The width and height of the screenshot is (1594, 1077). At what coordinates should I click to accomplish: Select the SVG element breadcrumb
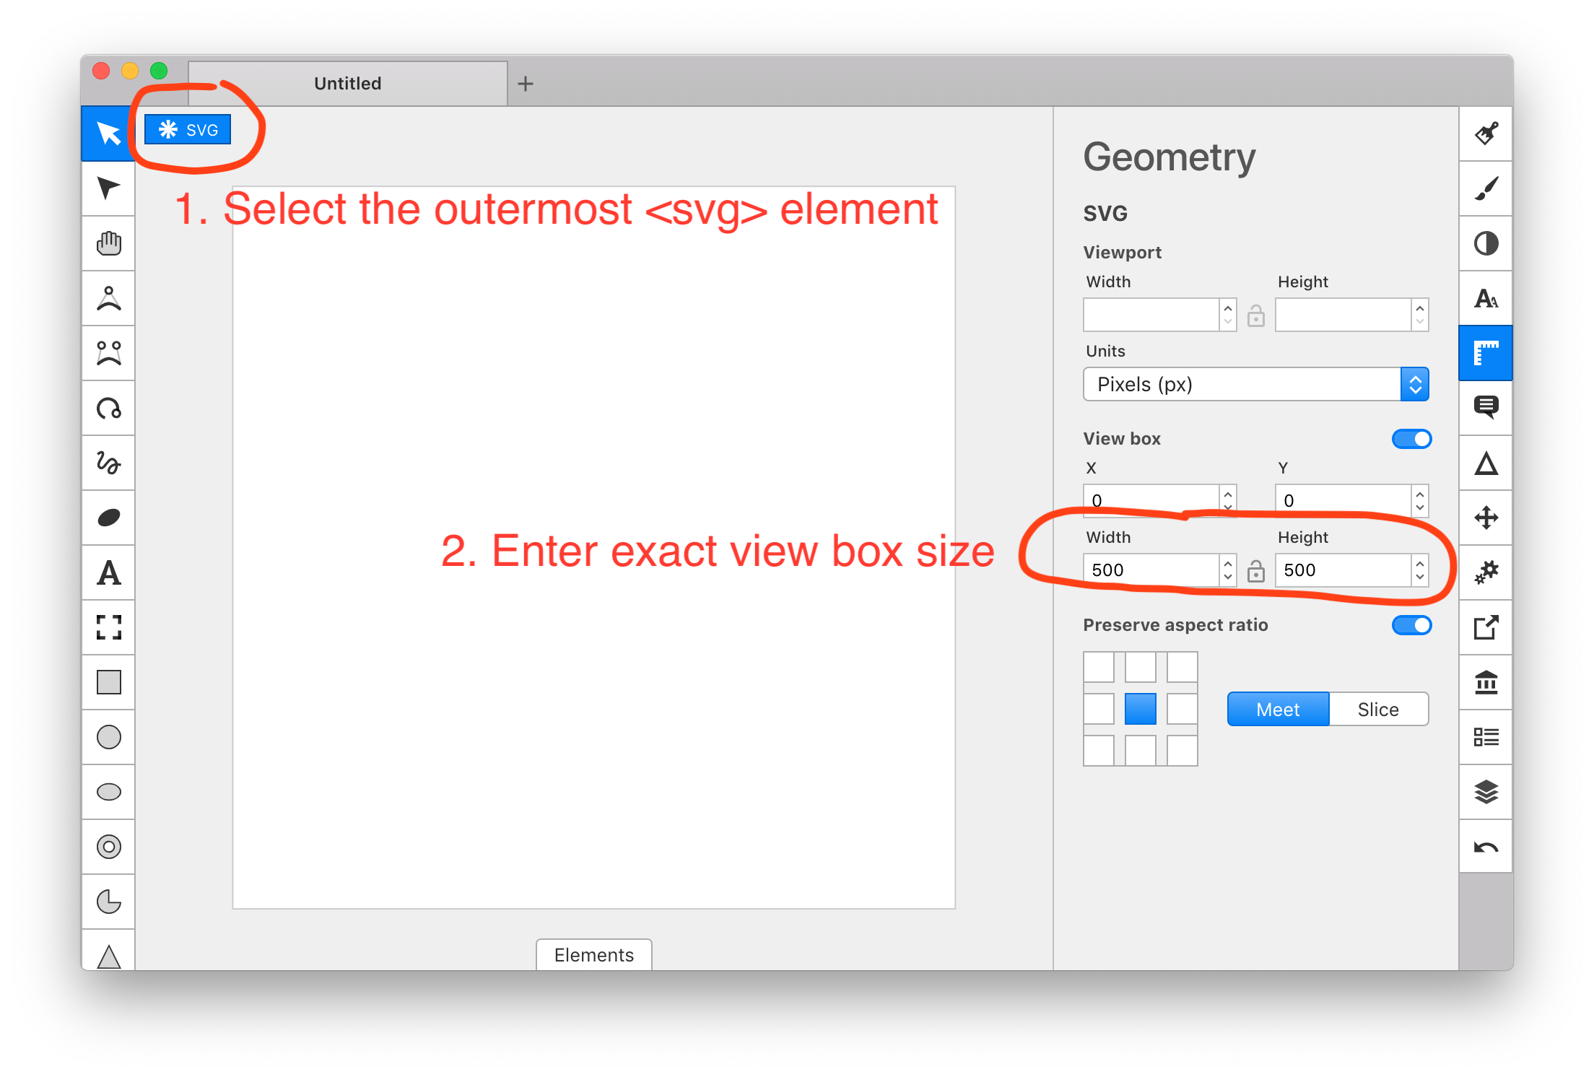click(x=188, y=130)
